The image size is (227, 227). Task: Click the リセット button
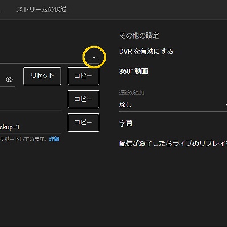tap(42, 76)
